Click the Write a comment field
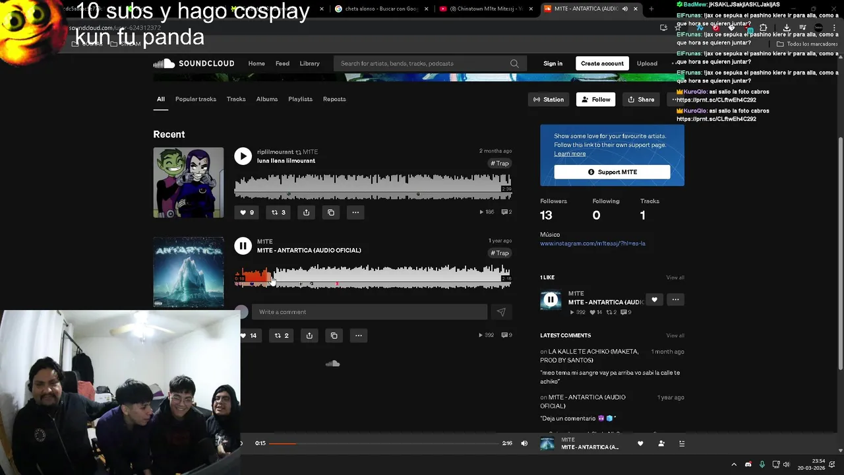 369,312
